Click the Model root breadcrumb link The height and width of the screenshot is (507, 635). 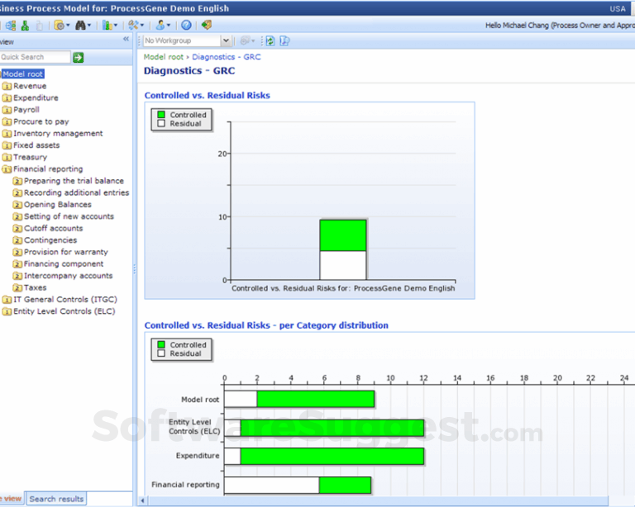coord(164,57)
